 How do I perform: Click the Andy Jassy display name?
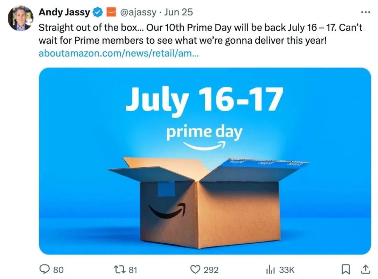click(x=64, y=12)
